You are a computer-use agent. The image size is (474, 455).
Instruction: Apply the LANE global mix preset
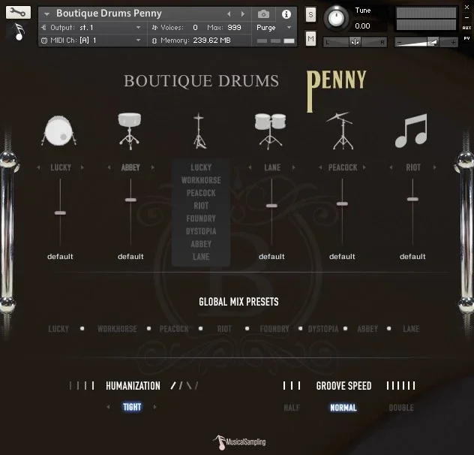pos(411,329)
